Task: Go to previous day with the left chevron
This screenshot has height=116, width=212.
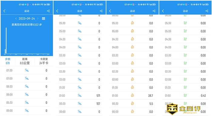Action: coord(16,18)
